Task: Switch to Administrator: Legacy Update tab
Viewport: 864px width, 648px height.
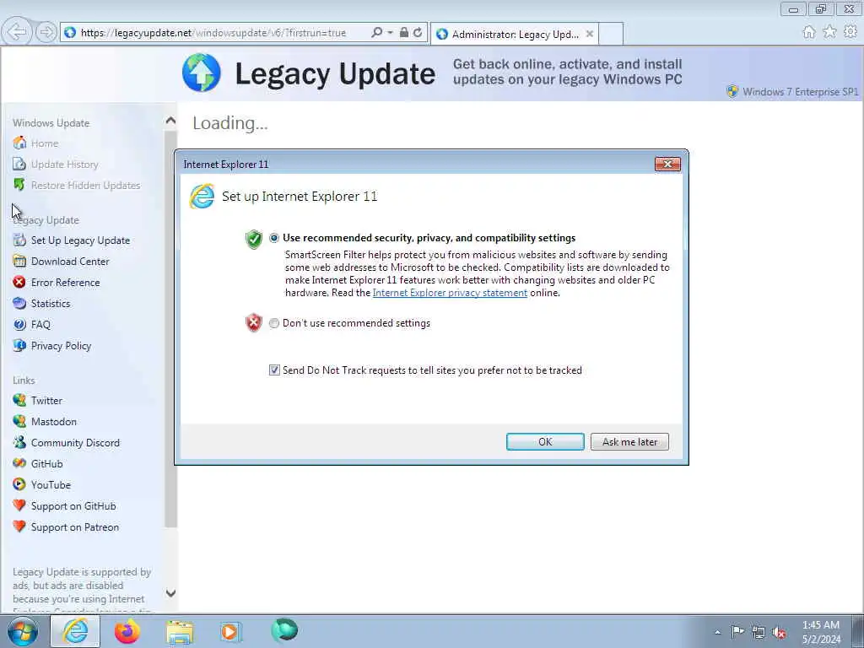Action: (x=515, y=34)
